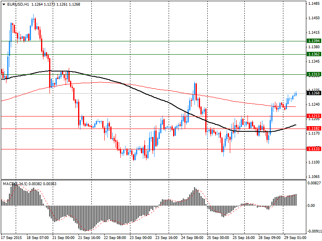Click the 29 Sep 01:00 time label
This screenshot has height=241, width=322.
click(295, 238)
